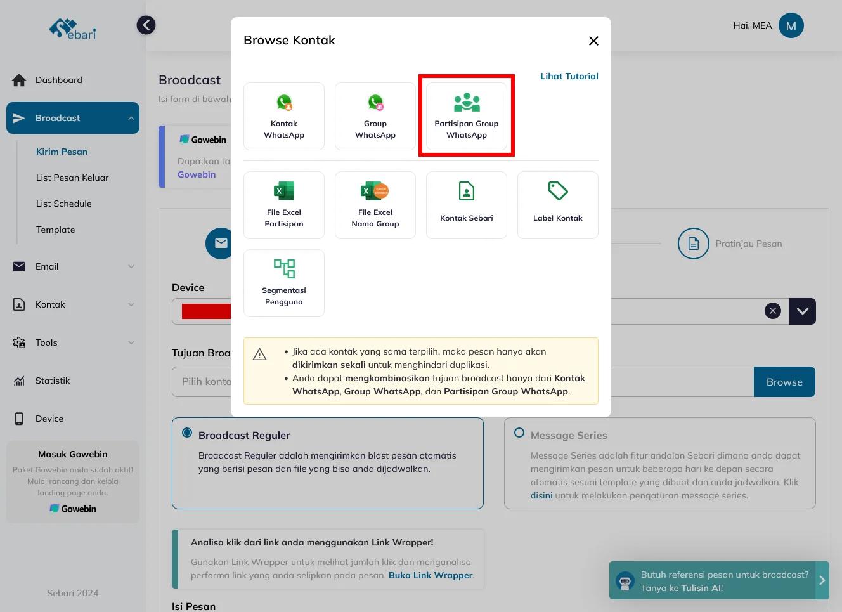
Task: Select Broadcast Reguler radio option
Action: [187, 433]
